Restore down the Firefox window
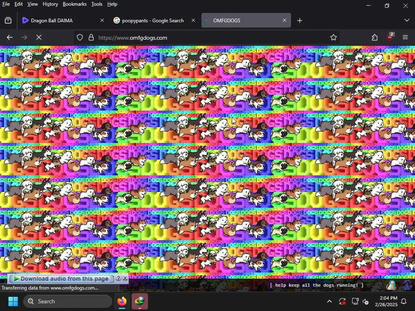The height and width of the screenshot is (311, 415). pos(387,5)
